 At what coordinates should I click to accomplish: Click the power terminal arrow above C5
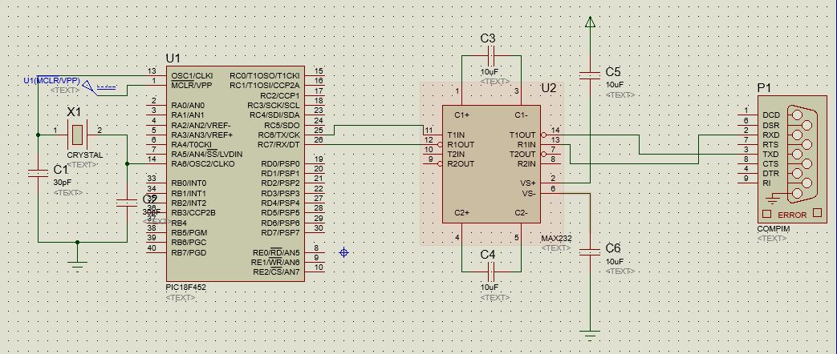[x=590, y=22]
